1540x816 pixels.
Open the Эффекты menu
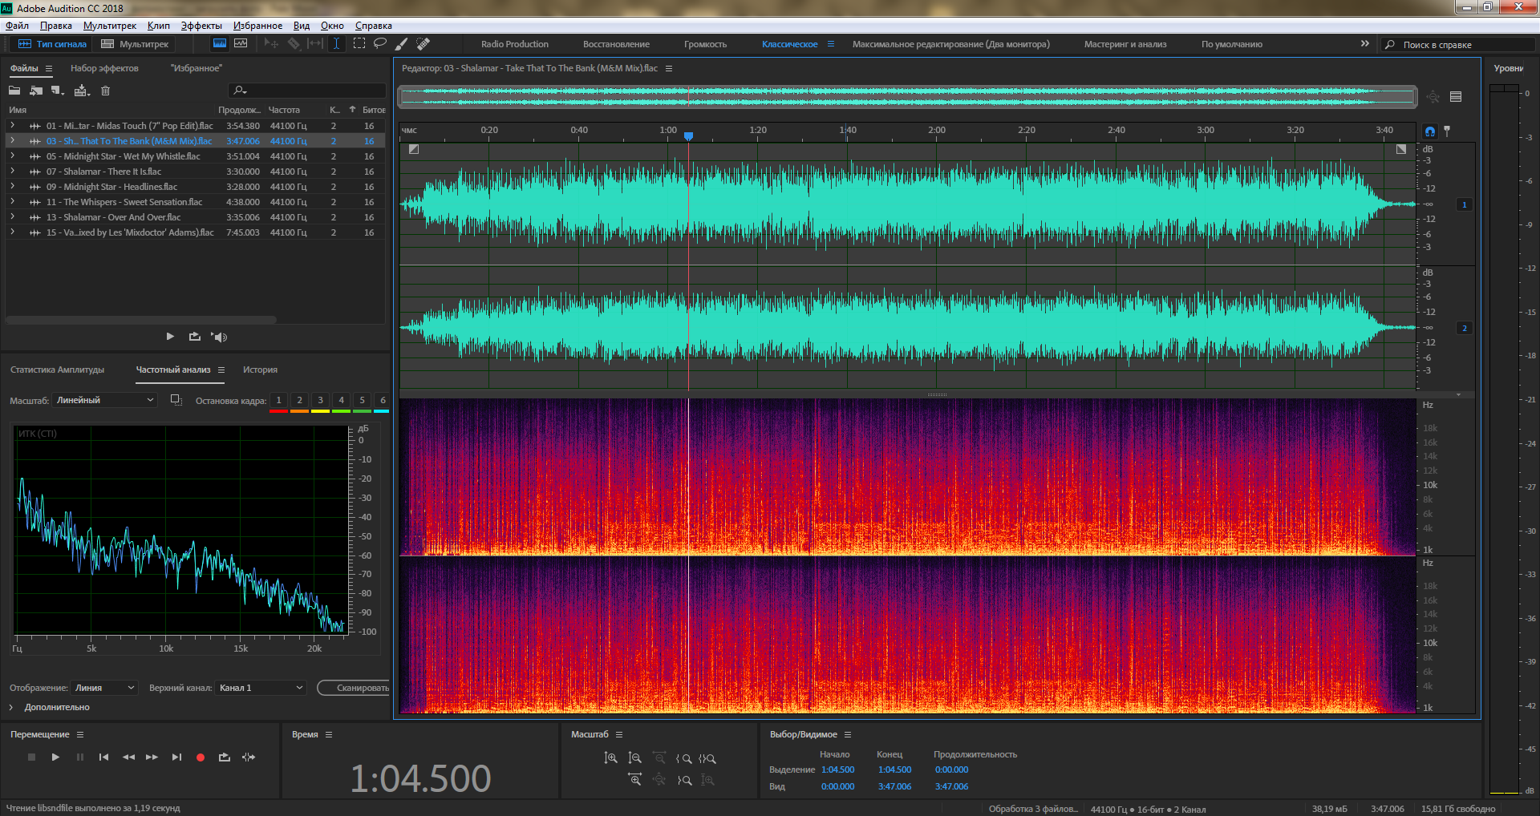pyautogui.click(x=201, y=26)
